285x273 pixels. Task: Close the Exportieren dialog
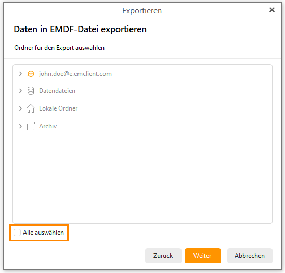(x=271, y=10)
